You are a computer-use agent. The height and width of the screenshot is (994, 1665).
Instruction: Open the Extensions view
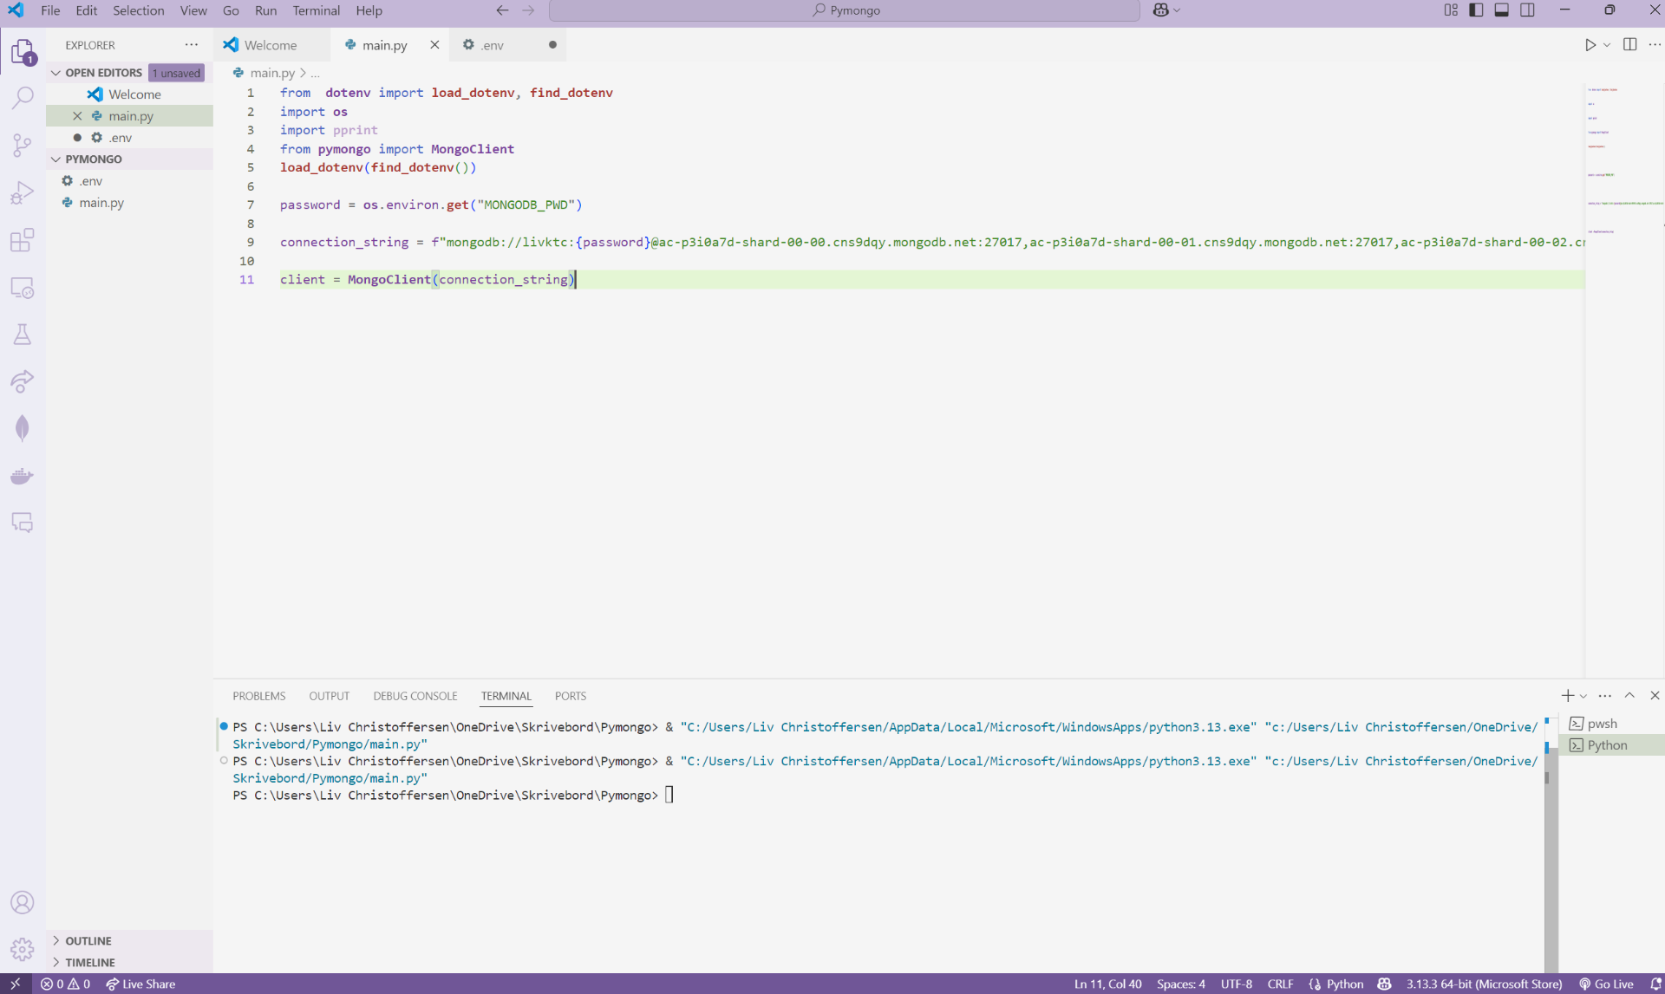click(23, 240)
